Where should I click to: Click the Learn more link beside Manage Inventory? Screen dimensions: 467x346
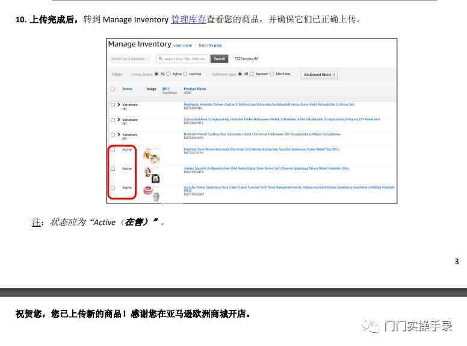(182, 46)
